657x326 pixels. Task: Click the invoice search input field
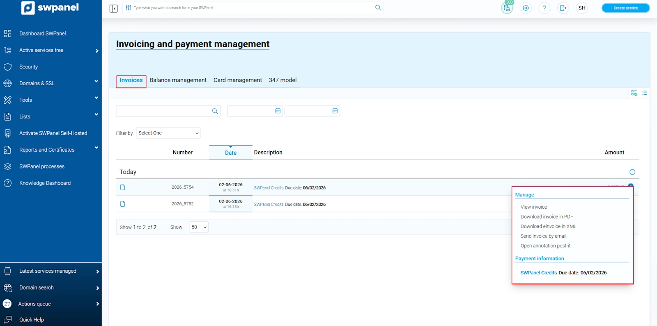pyautogui.click(x=163, y=111)
